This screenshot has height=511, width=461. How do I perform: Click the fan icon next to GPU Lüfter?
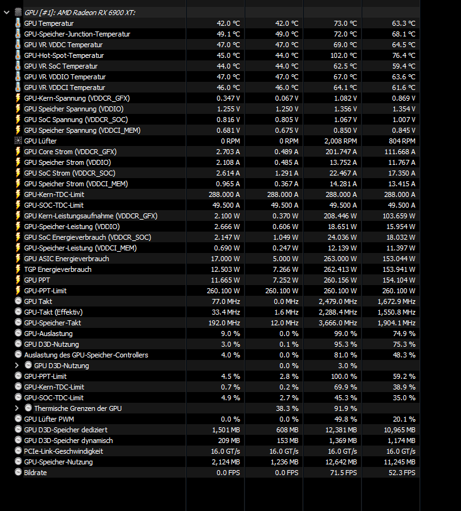coord(18,141)
